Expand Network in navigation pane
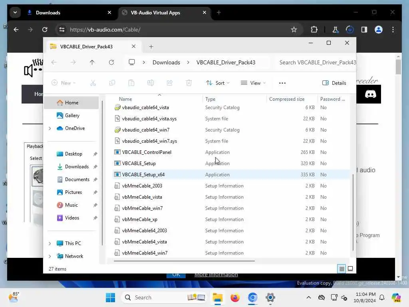The image size is (409, 307). (50, 256)
